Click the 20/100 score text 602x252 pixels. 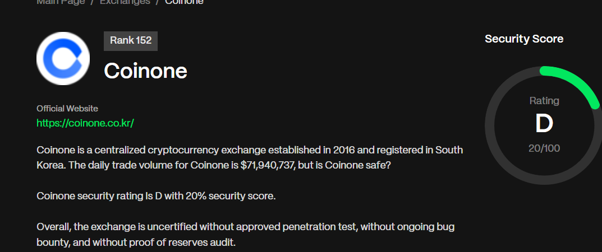(x=544, y=148)
